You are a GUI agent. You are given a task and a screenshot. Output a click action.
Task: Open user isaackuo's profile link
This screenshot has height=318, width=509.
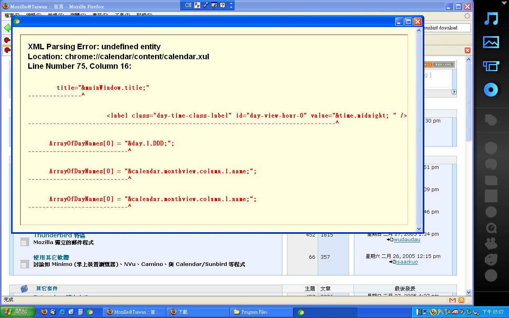(406, 262)
